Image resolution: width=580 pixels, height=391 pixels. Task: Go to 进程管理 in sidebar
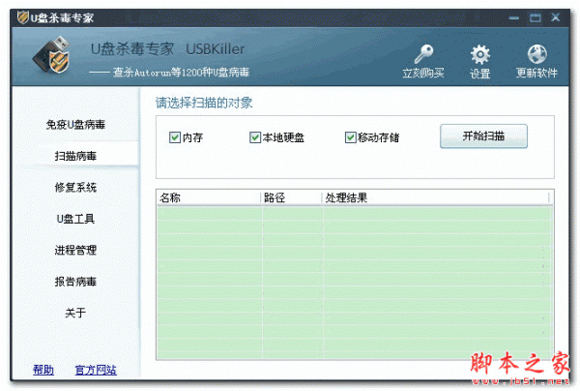(x=75, y=251)
